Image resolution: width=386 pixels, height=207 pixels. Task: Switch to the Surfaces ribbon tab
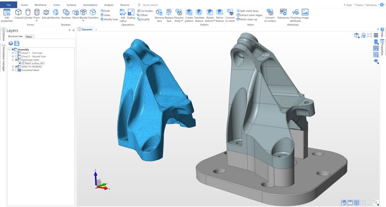point(71,4)
